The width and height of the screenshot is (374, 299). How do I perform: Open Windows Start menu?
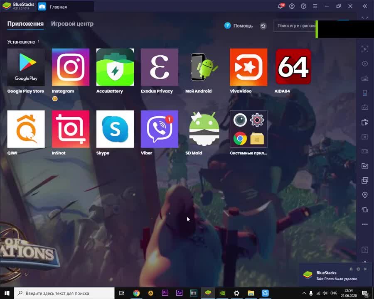point(7,293)
